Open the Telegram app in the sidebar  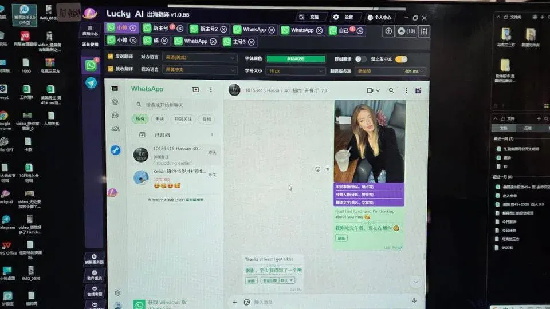pyautogui.click(x=91, y=82)
